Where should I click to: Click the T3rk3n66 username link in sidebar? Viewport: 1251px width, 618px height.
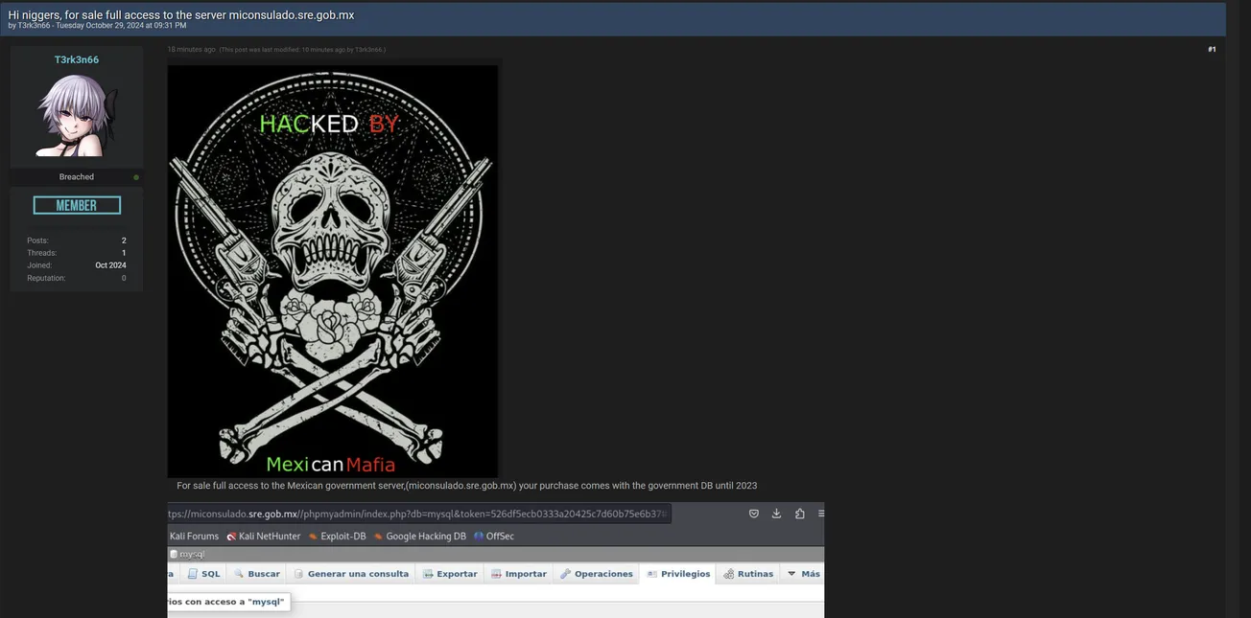coord(77,59)
